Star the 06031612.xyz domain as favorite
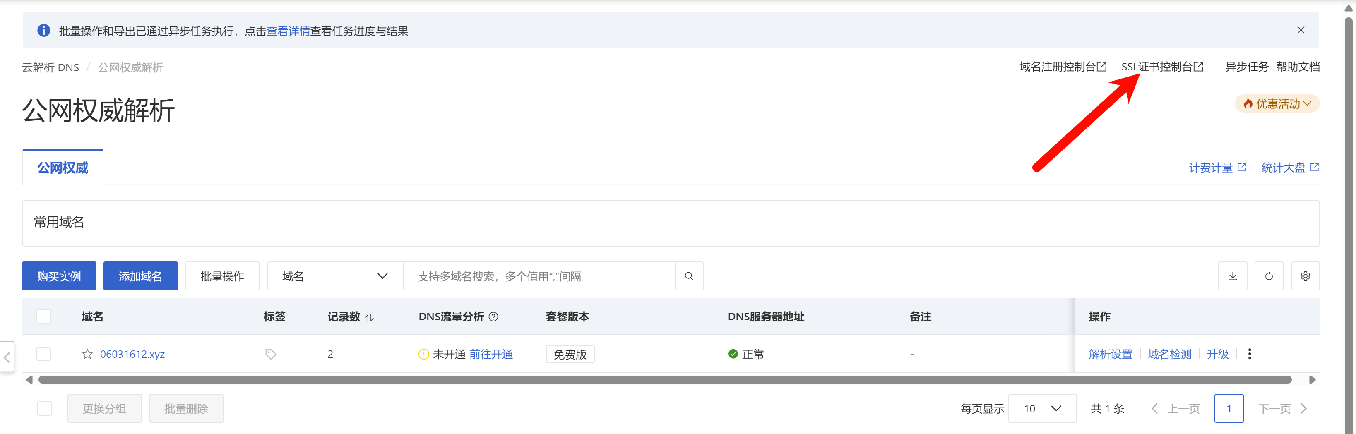The image size is (1356, 434). [x=87, y=354]
